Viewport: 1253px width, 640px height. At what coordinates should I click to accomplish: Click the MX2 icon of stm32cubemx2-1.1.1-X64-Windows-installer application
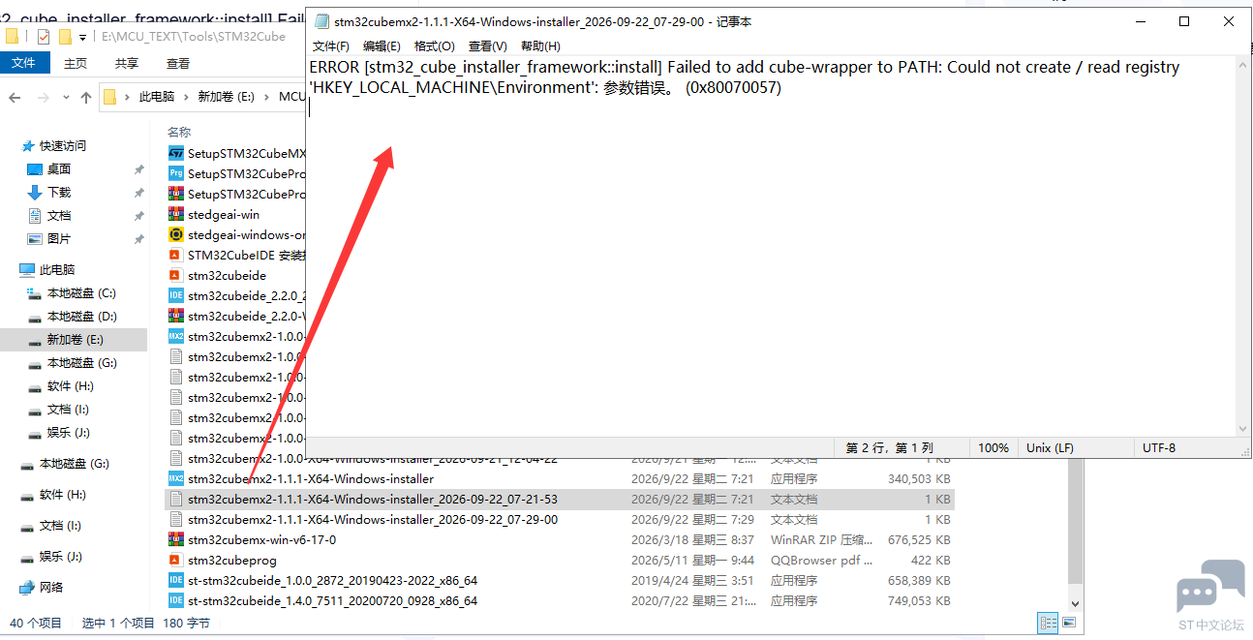click(175, 478)
